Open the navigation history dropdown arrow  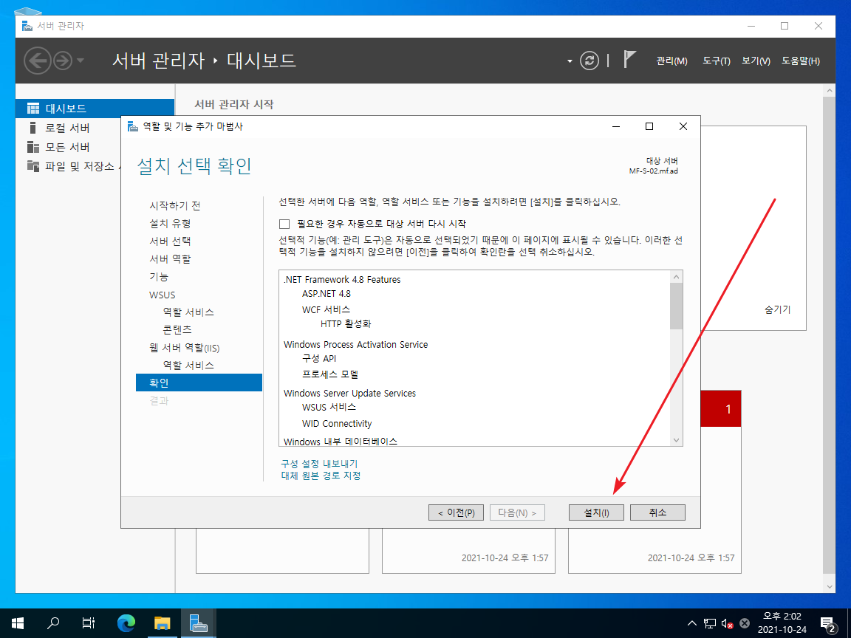pos(81,61)
